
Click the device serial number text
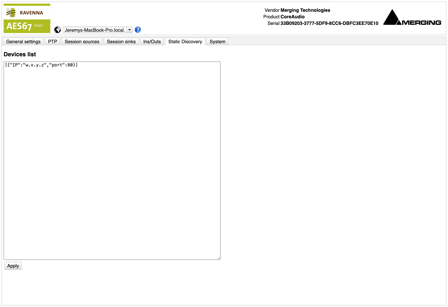click(329, 23)
